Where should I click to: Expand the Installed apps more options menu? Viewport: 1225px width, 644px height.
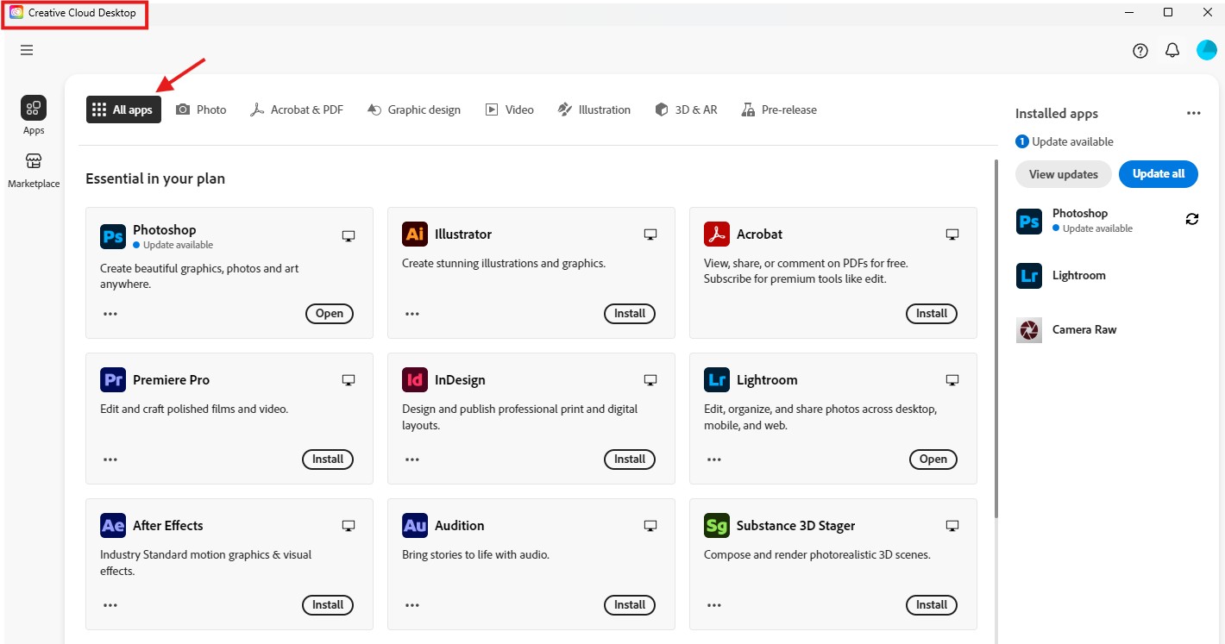point(1193,114)
